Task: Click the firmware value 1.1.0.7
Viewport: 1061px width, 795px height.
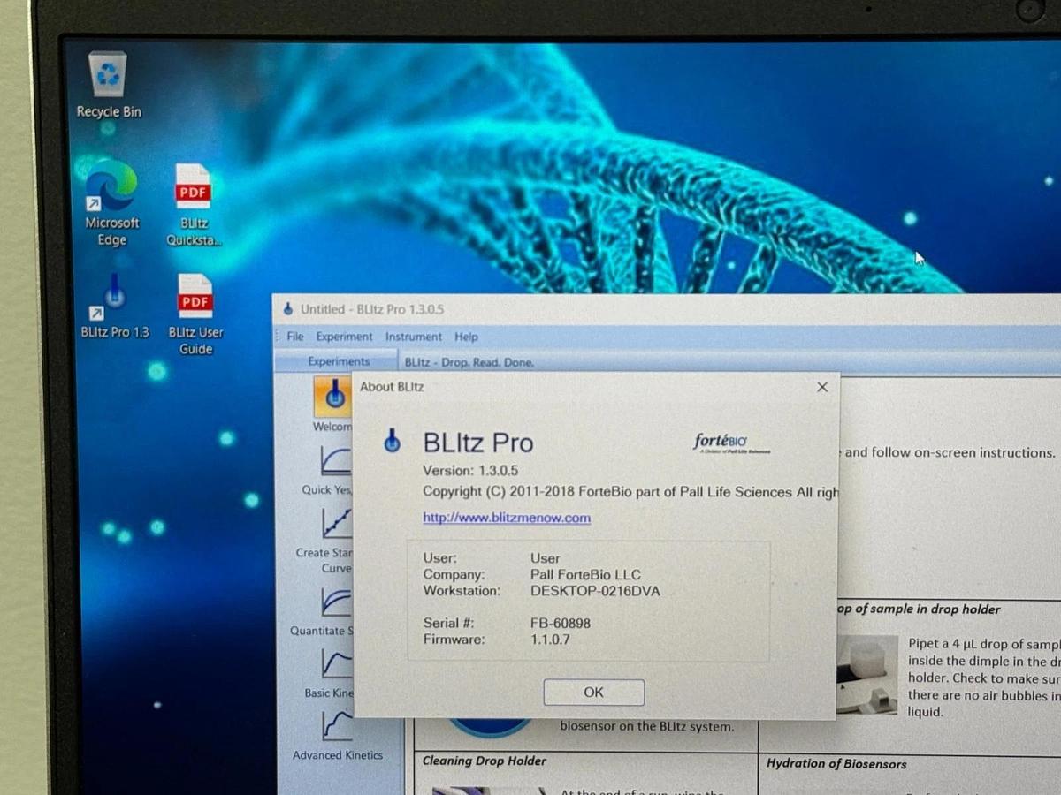Action: 550,640
